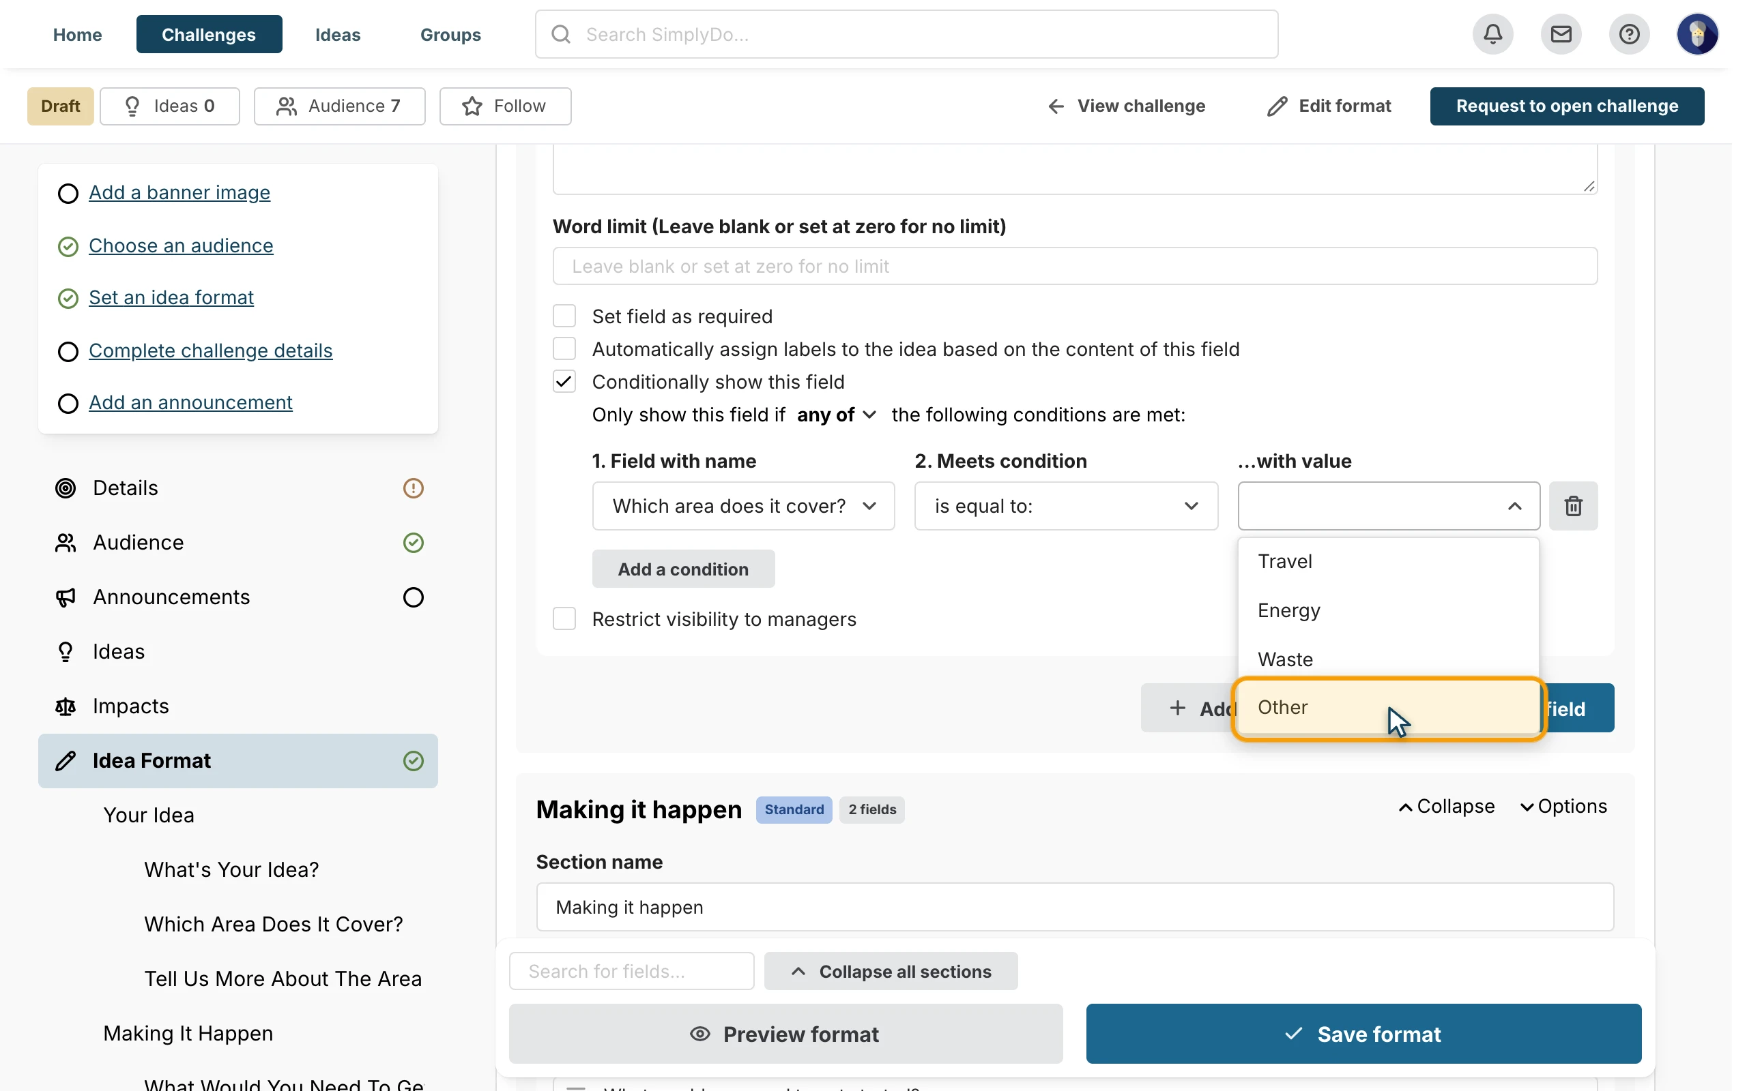Select 'Waste' in the value list
The height and width of the screenshot is (1091, 1747).
coord(1388,659)
